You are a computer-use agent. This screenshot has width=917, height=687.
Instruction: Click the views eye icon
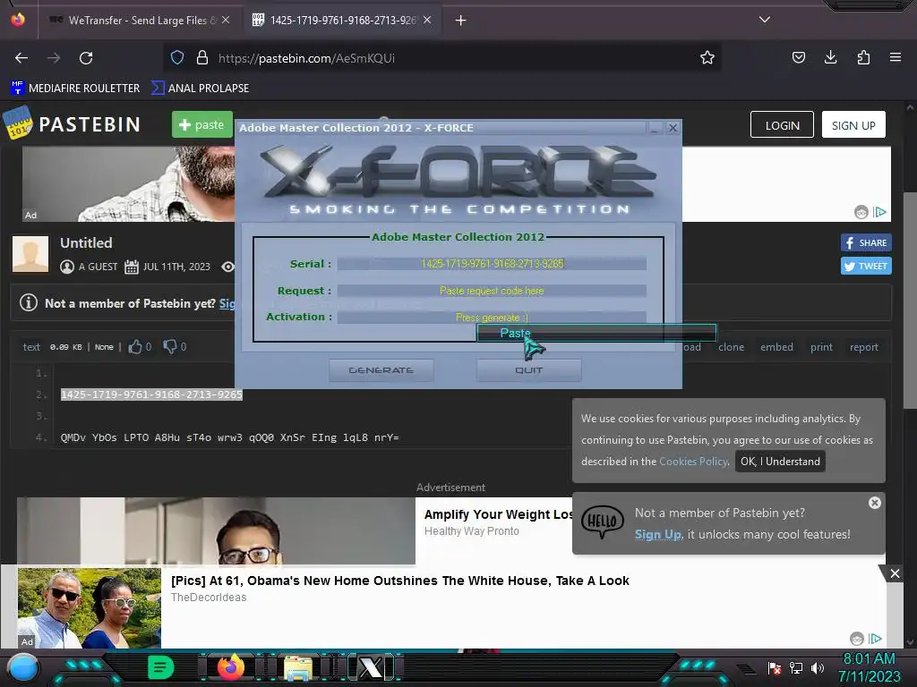(227, 267)
